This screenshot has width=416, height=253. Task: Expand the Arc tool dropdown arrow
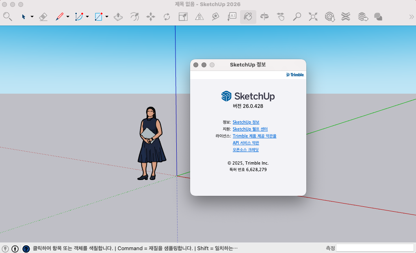(x=87, y=17)
